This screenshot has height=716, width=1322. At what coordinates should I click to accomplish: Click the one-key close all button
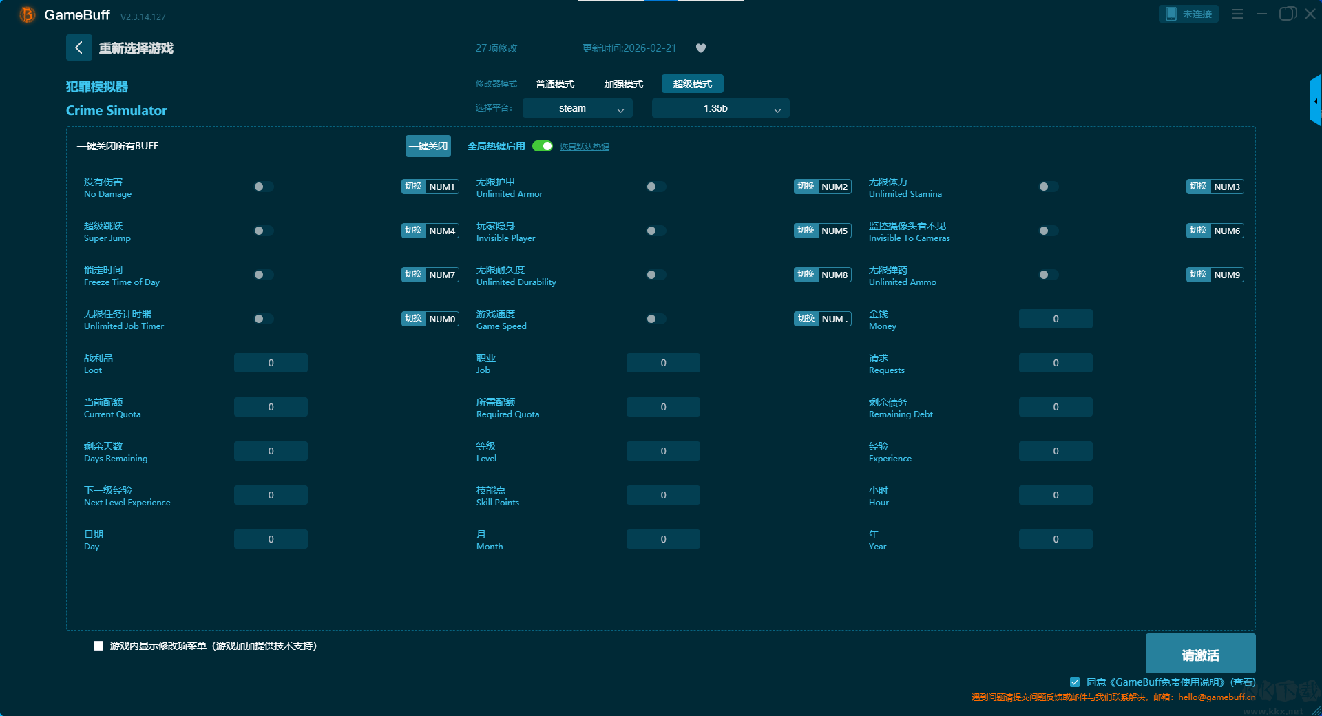coord(428,146)
